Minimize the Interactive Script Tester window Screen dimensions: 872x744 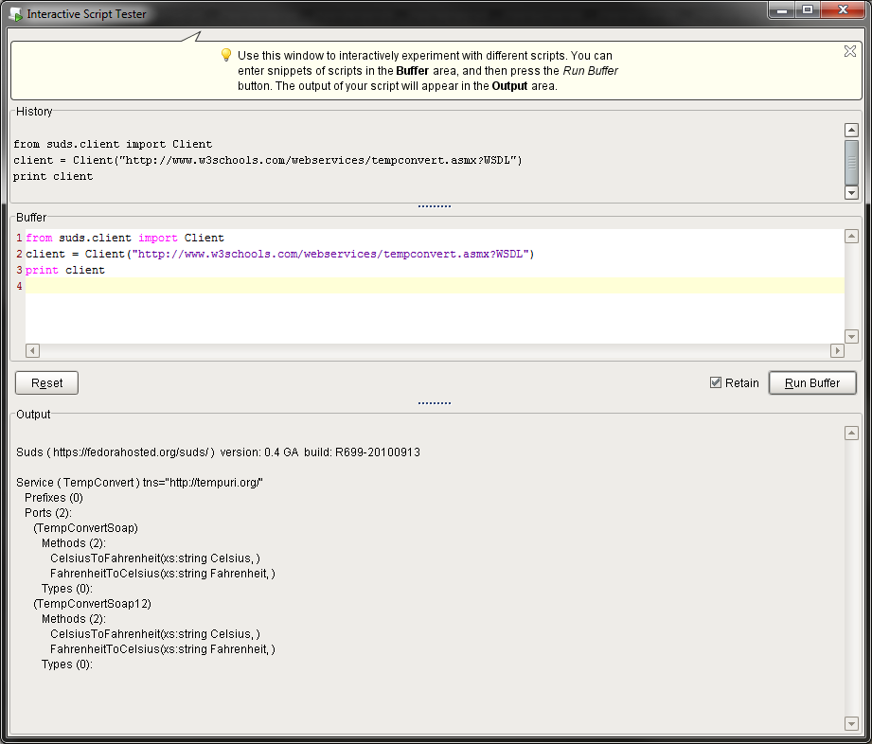click(x=781, y=10)
